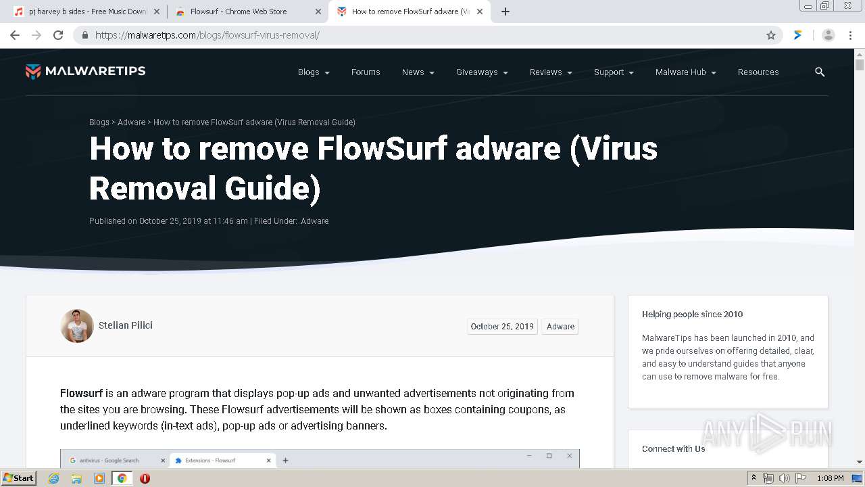865x487 pixels.
Task: Open Action Center flag icon
Action: [x=801, y=478]
